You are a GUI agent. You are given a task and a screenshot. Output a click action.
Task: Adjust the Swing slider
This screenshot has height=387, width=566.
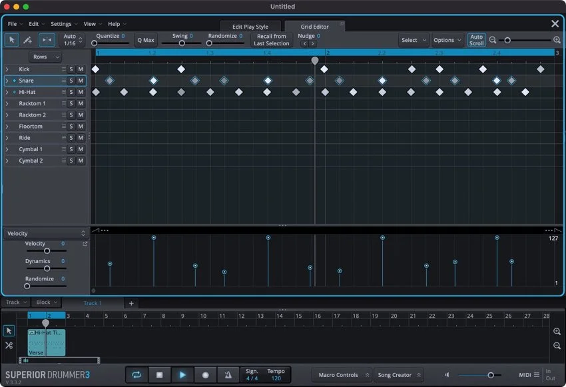(x=182, y=43)
